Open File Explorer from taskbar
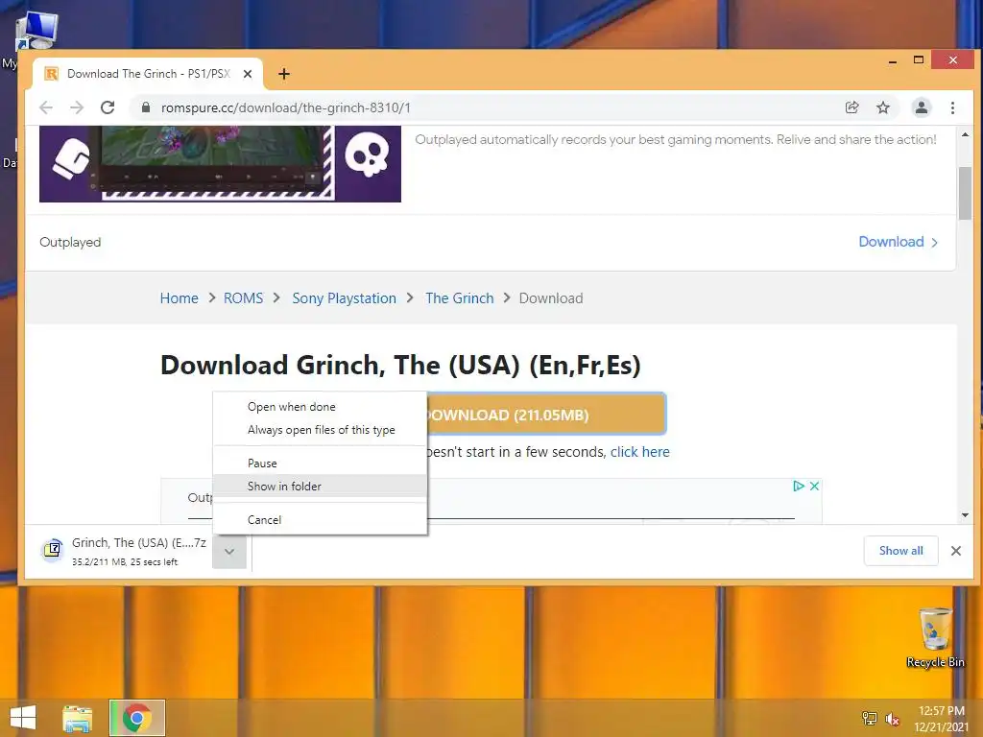 (78, 718)
